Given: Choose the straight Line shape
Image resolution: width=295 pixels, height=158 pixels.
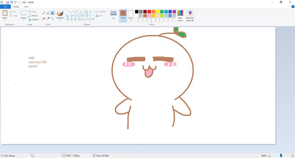Looking at the screenshot, I should tap(68, 12).
